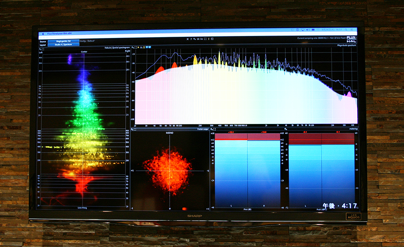Open help with the question mark icon
The width and height of the screenshot is (404, 247).
click(x=191, y=39)
